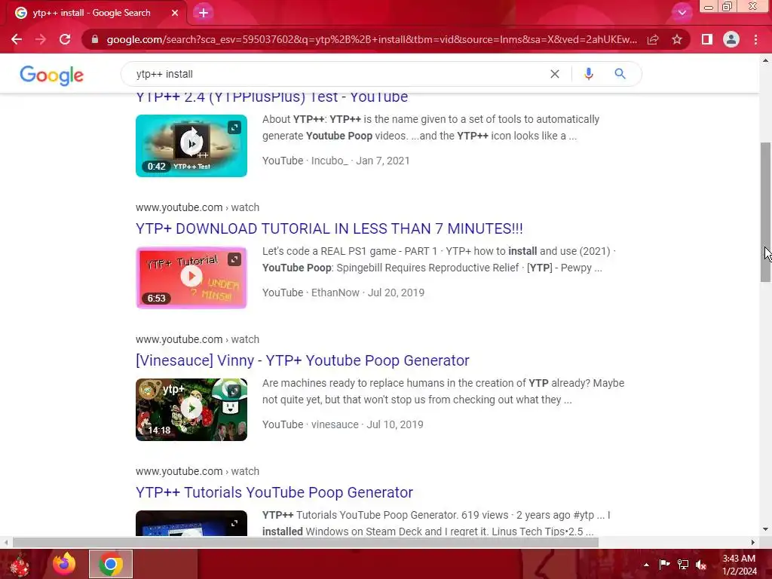Open Vinesauce Vinny YTP+ Generator result
Viewport: 772px width, 579px height.
click(302, 360)
